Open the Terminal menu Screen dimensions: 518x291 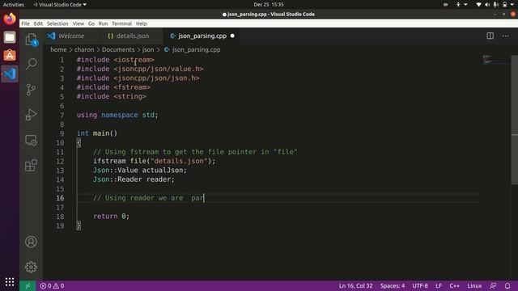[x=121, y=23]
